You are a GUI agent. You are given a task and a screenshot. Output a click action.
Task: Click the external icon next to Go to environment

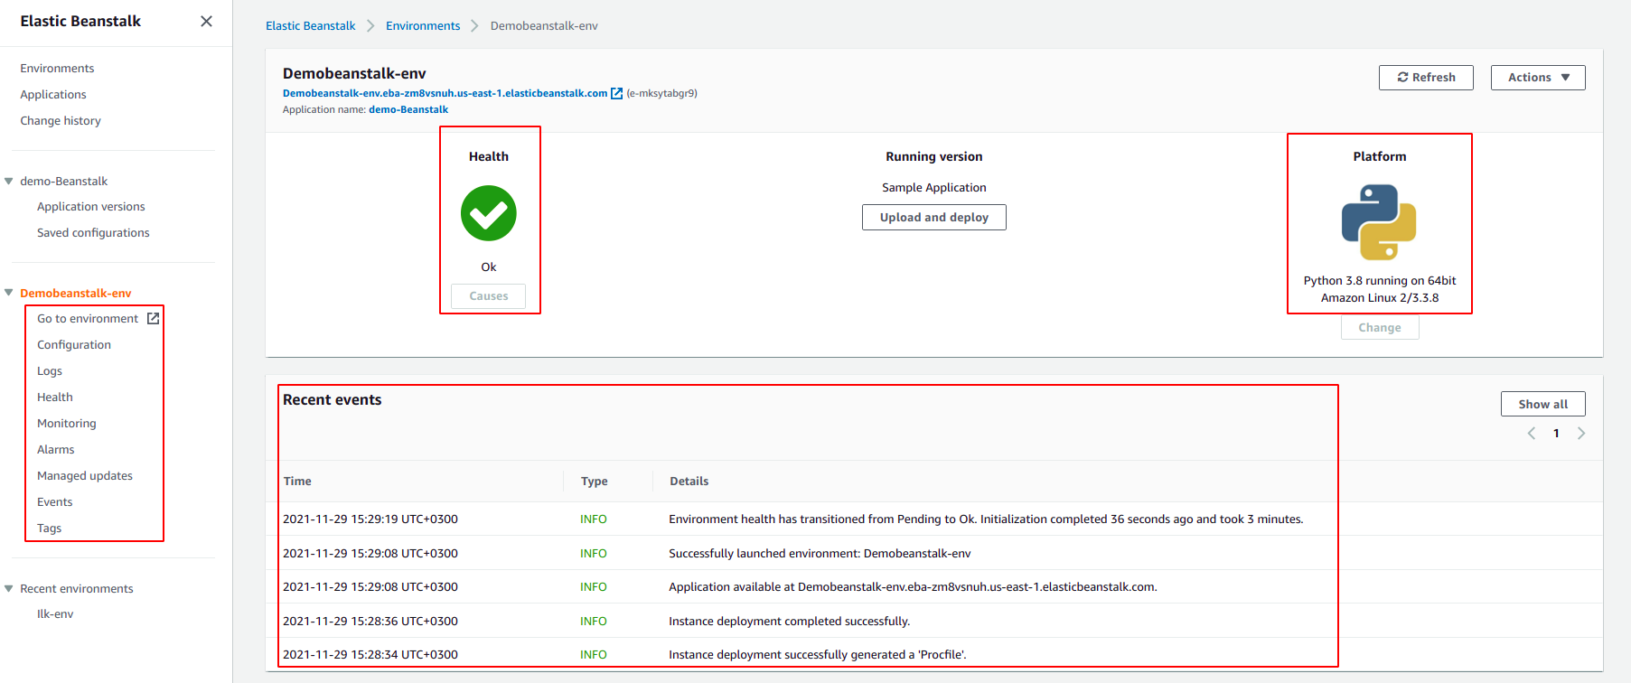(x=154, y=318)
